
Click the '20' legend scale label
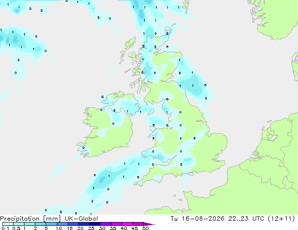click(x=80, y=228)
